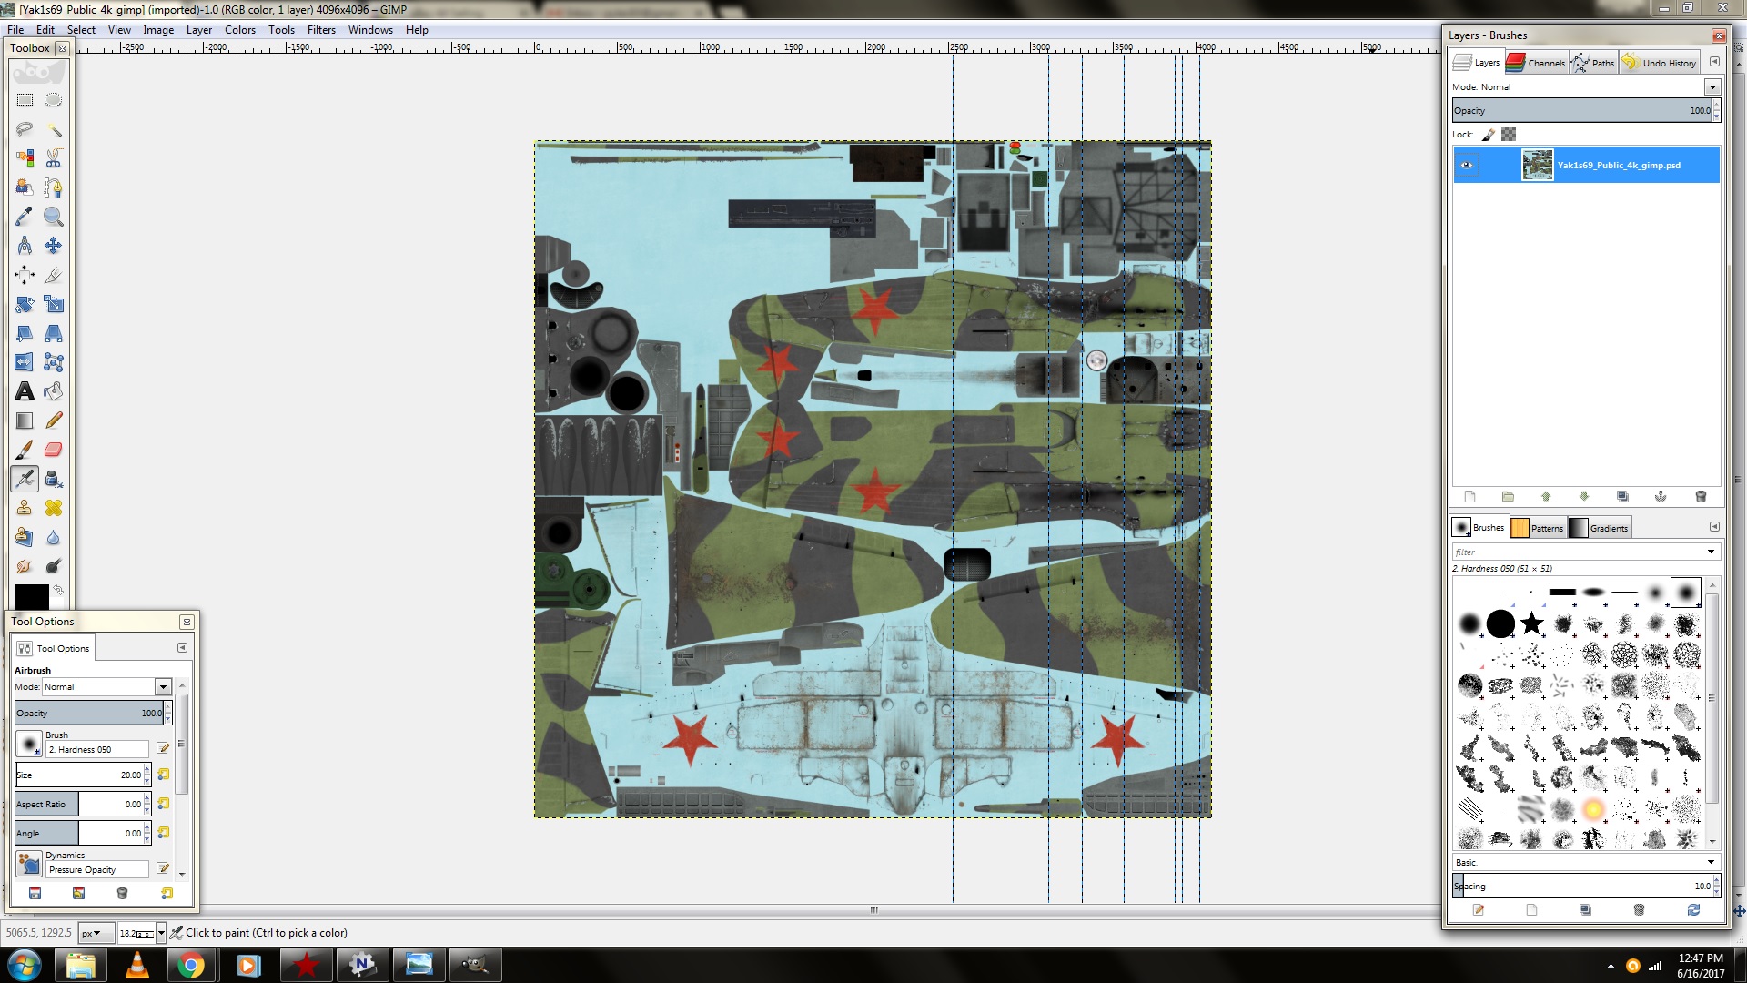Image resolution: width=1747 pixels, height=983 pixels.
Task: Select the Clone stamp tool
Action: pos(25,508)
